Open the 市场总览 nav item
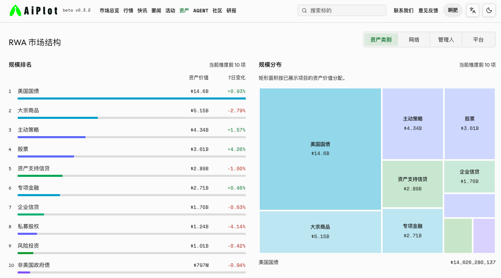 coord(109,10)
